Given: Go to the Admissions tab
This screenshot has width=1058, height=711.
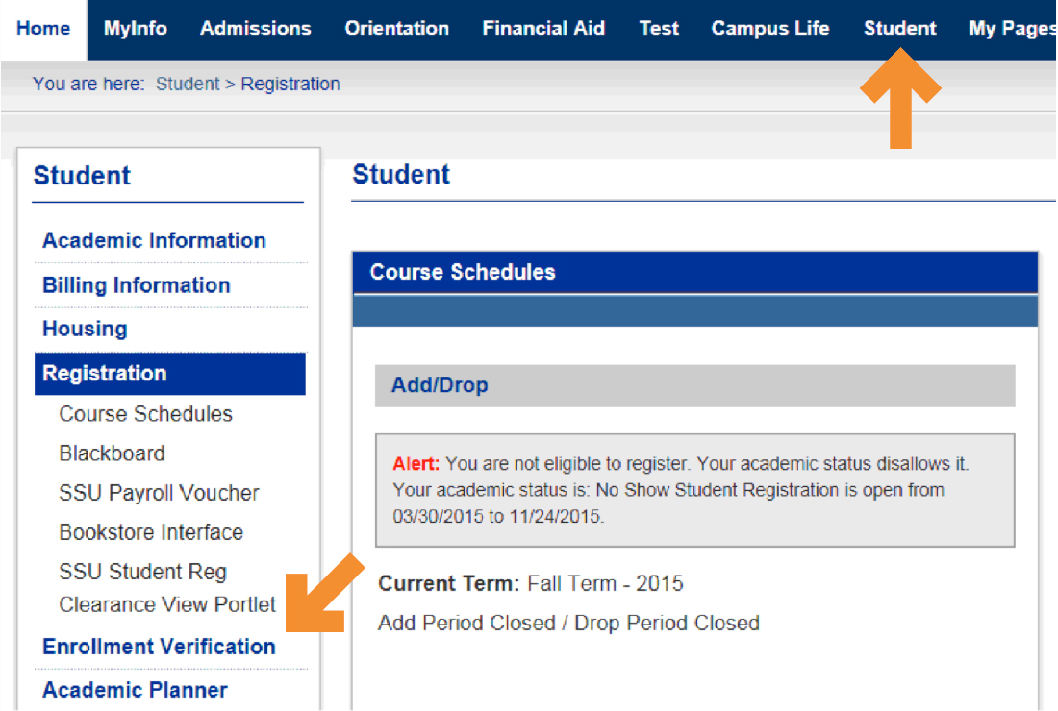Looking at the screenshot, I should click(x=256, y=29).
